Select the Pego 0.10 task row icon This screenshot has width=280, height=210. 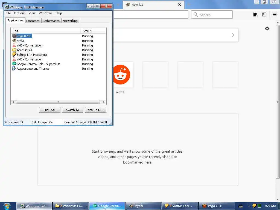point(14,36)
